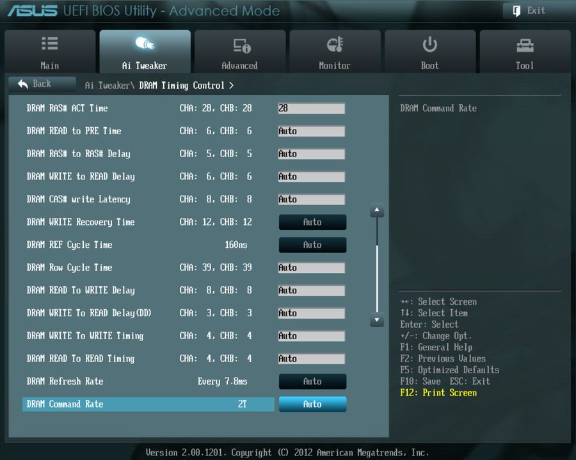Click the 2T command rate value
The height and width of the screenshot is (460, 576).
click(242, 404)
